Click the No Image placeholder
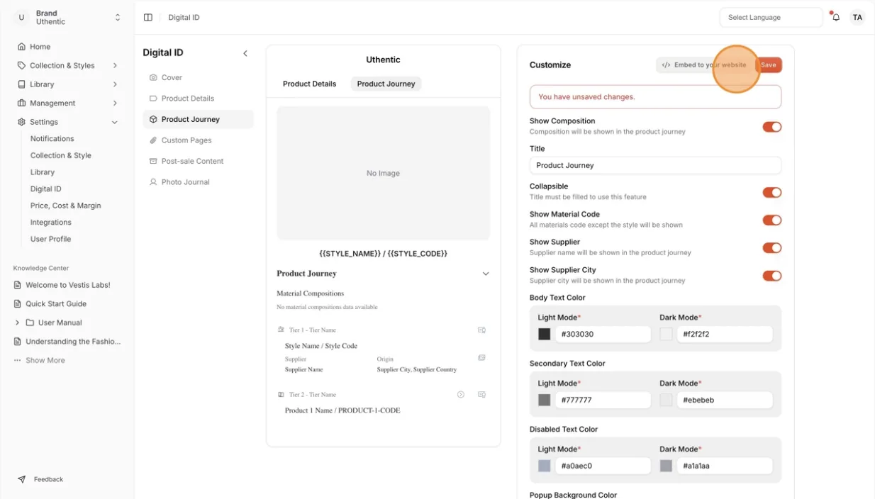The width and height of the screenshot is (875, 499). [x=383, y=173]
